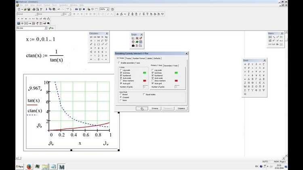The height and width of the screenshot is (170, 303).
Task: Switch to the Defaults tab
Action: 157,58
